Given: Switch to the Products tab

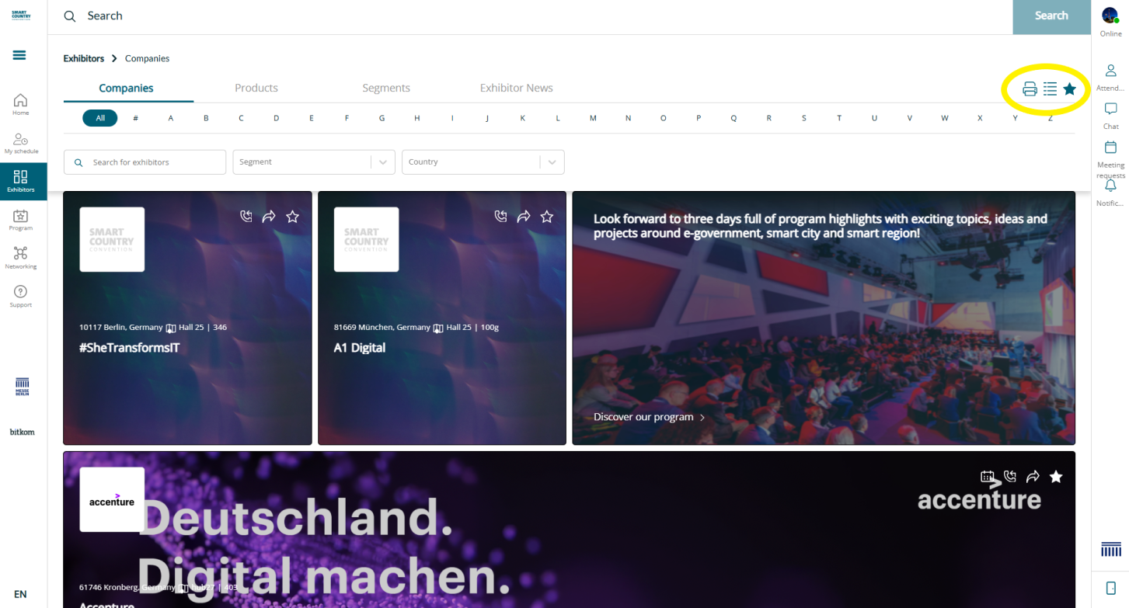Looking at the screenshot, I should pyautogui.click(x=256, y=89).
